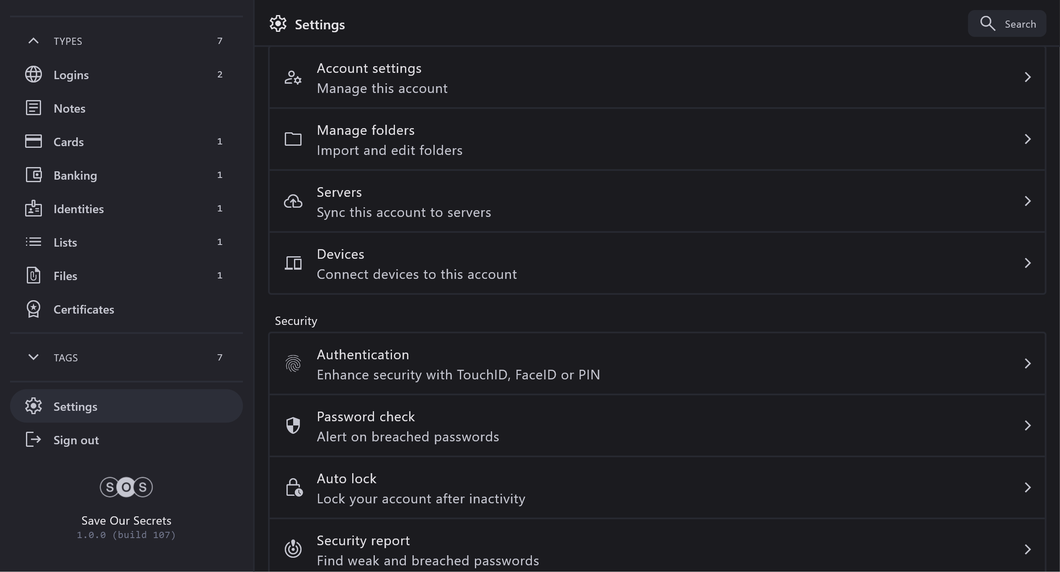Click the Identities badge icon

34,209
